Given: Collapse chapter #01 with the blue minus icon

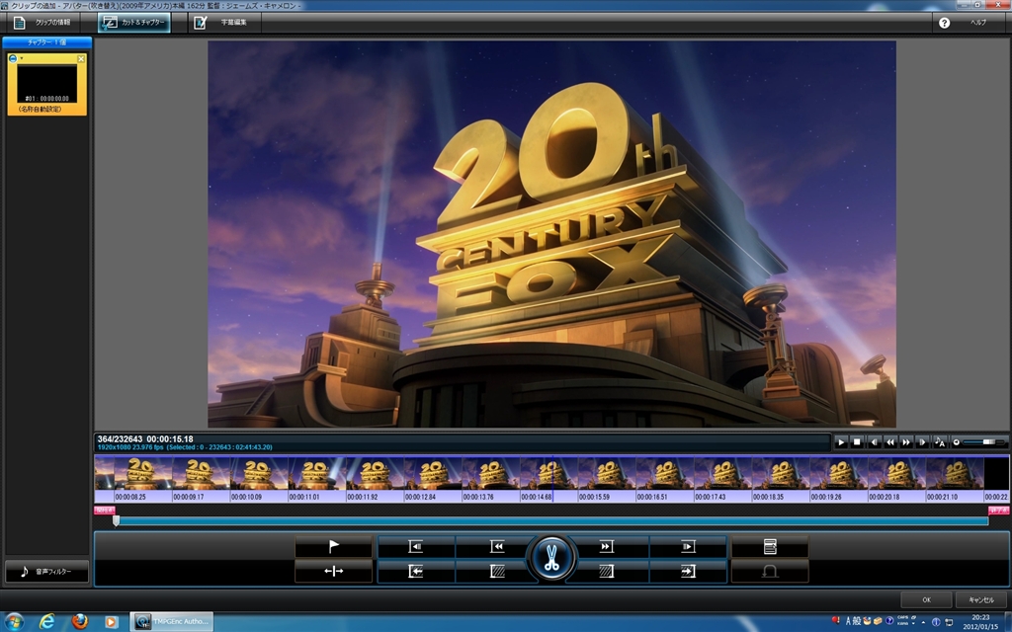Looking at the screenshot, I should 13,58.
